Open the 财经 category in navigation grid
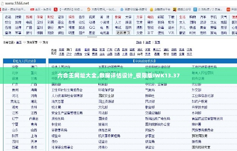The height and width of the screenshot is (151, 237). (51, 17)
